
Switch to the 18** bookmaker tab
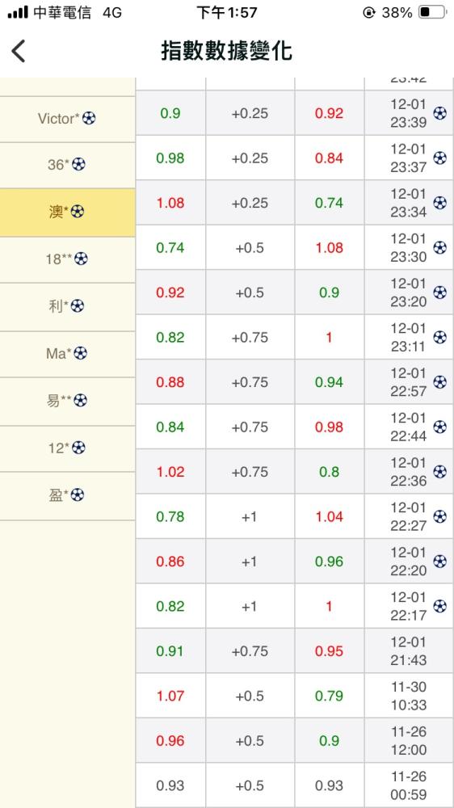pyautogui.click(x=68, y=259)
